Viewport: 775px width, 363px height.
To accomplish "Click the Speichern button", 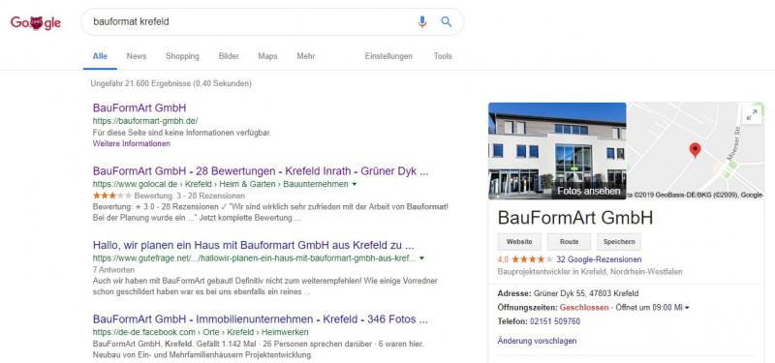I will [619, 242].
